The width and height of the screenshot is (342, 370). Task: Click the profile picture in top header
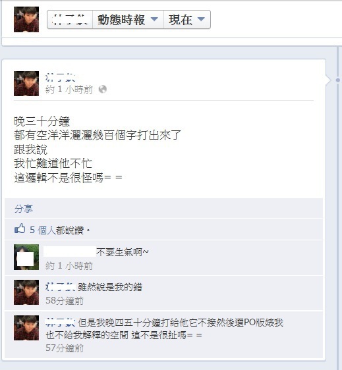[x=26, y=19]
